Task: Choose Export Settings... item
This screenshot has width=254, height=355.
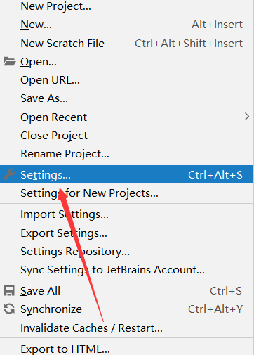Action: tap(126, 233)
